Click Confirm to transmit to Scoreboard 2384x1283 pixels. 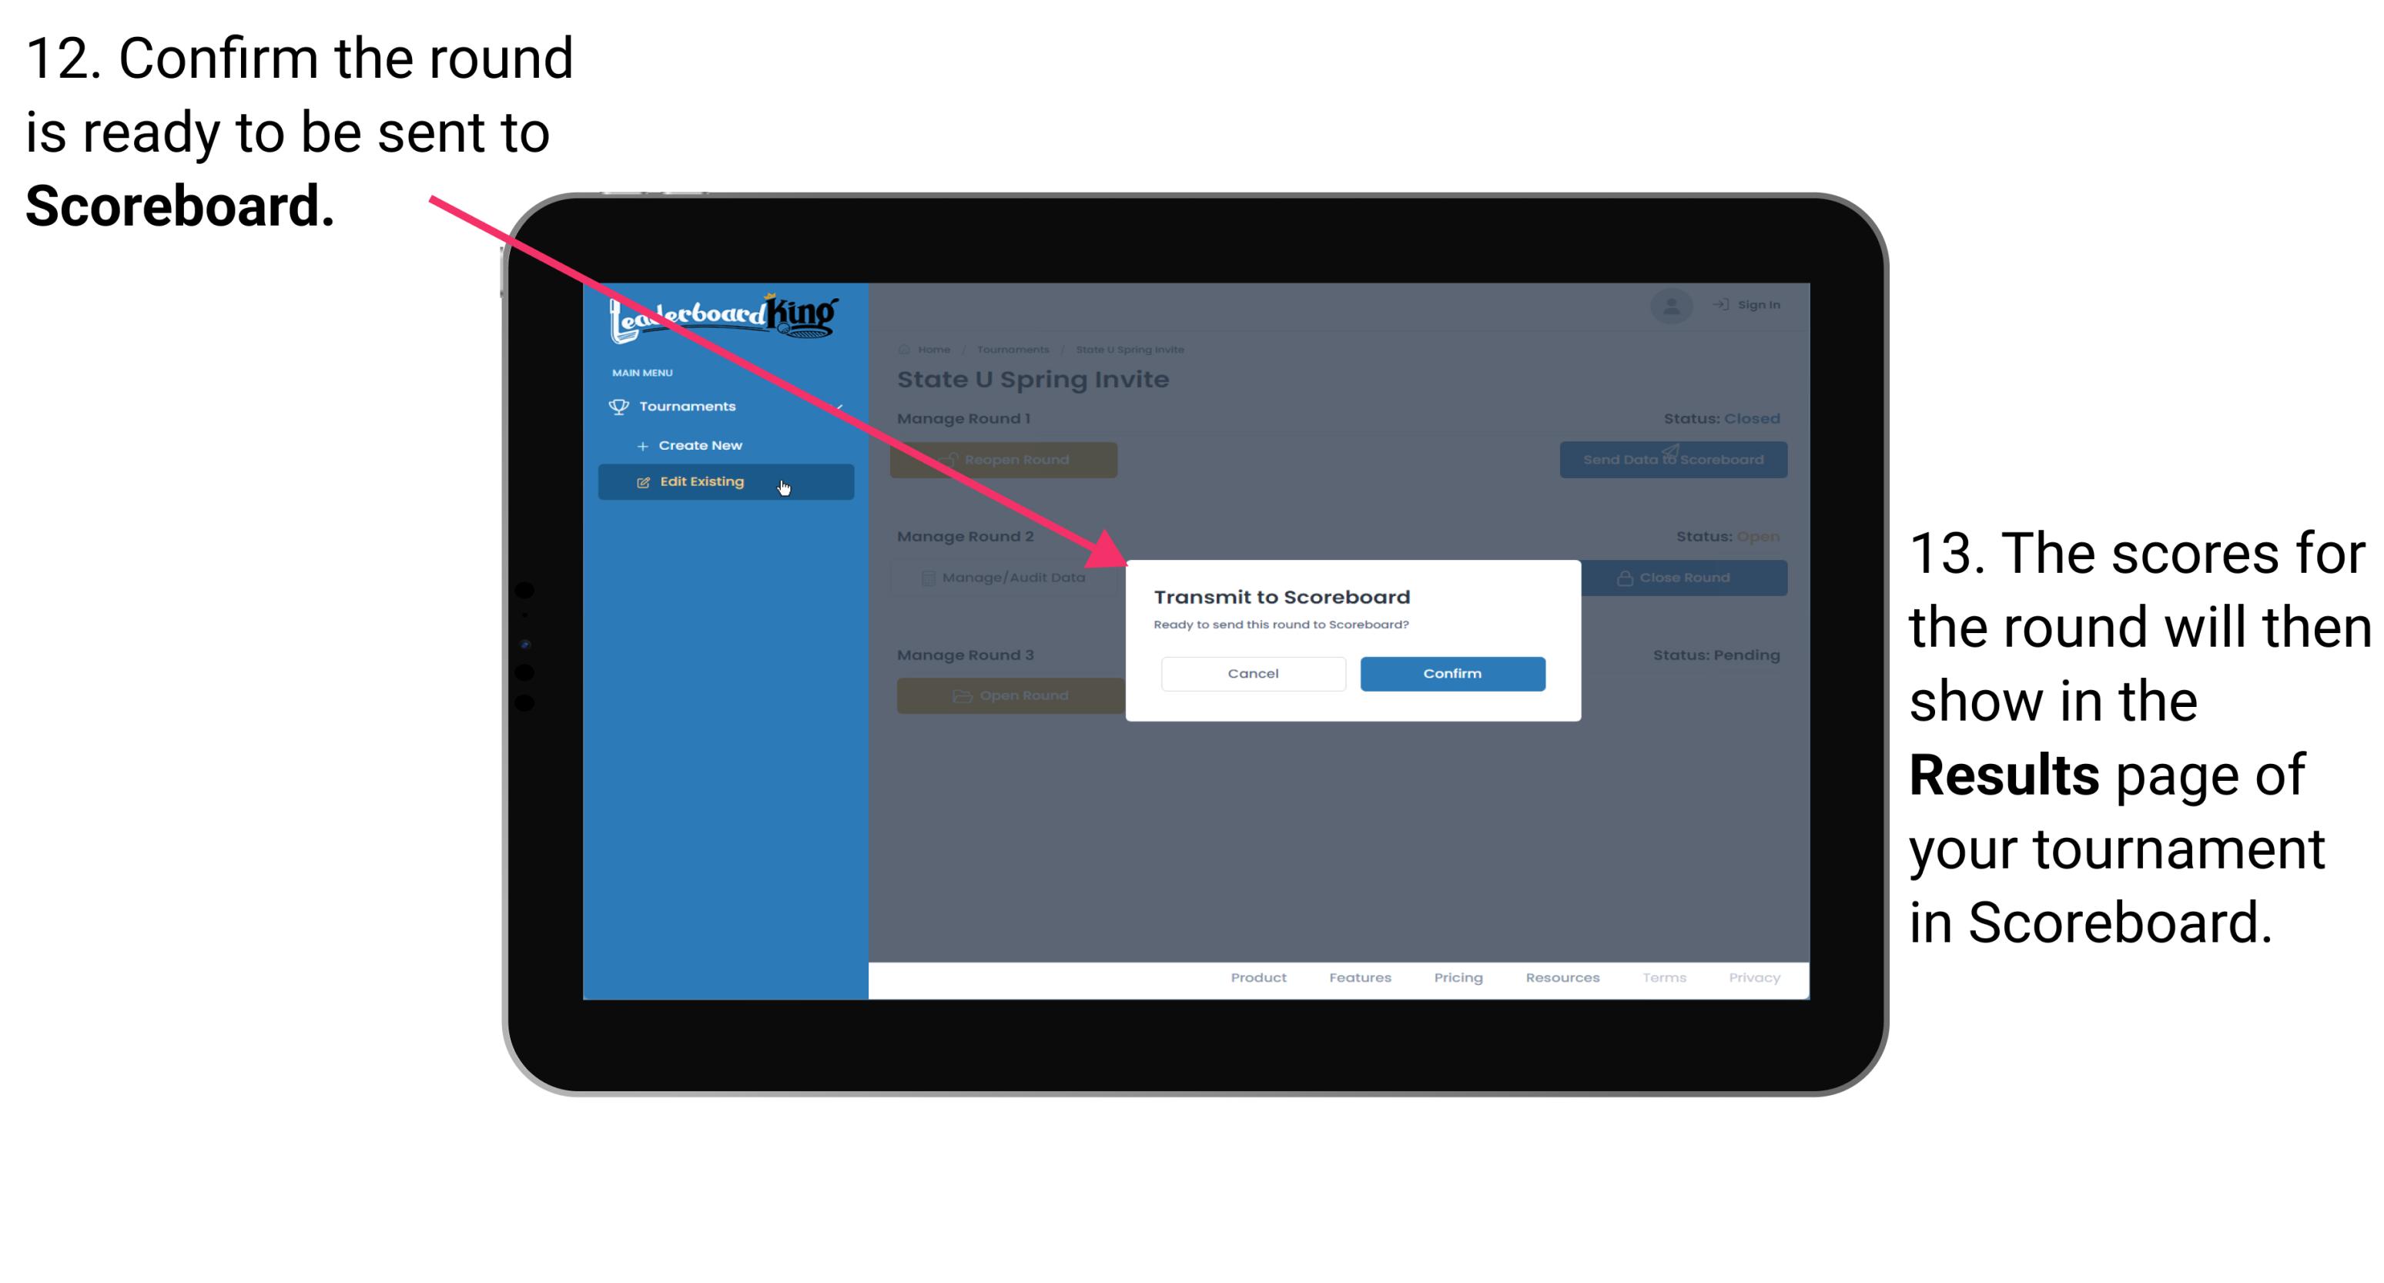1448,673
